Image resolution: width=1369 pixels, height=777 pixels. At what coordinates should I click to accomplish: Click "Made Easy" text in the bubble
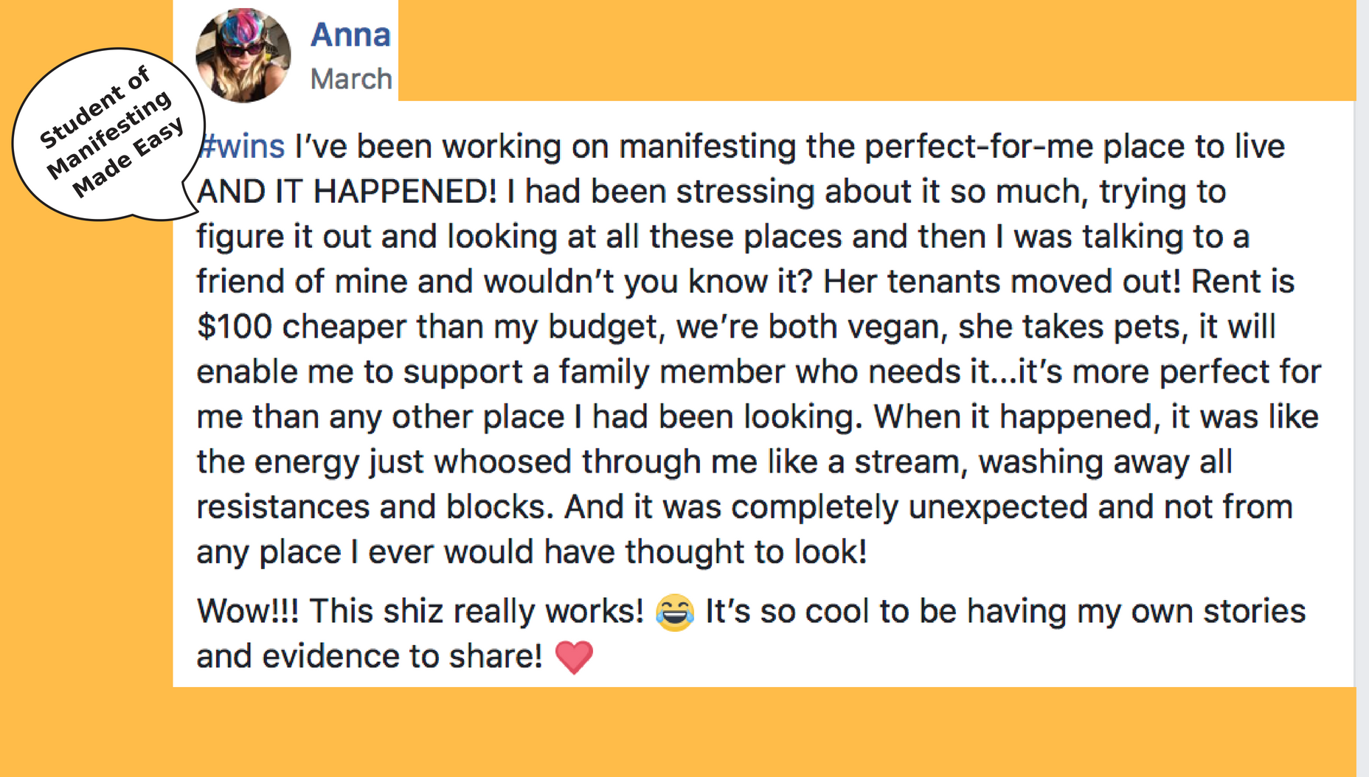pyautogui.click(x=128, y=158)
